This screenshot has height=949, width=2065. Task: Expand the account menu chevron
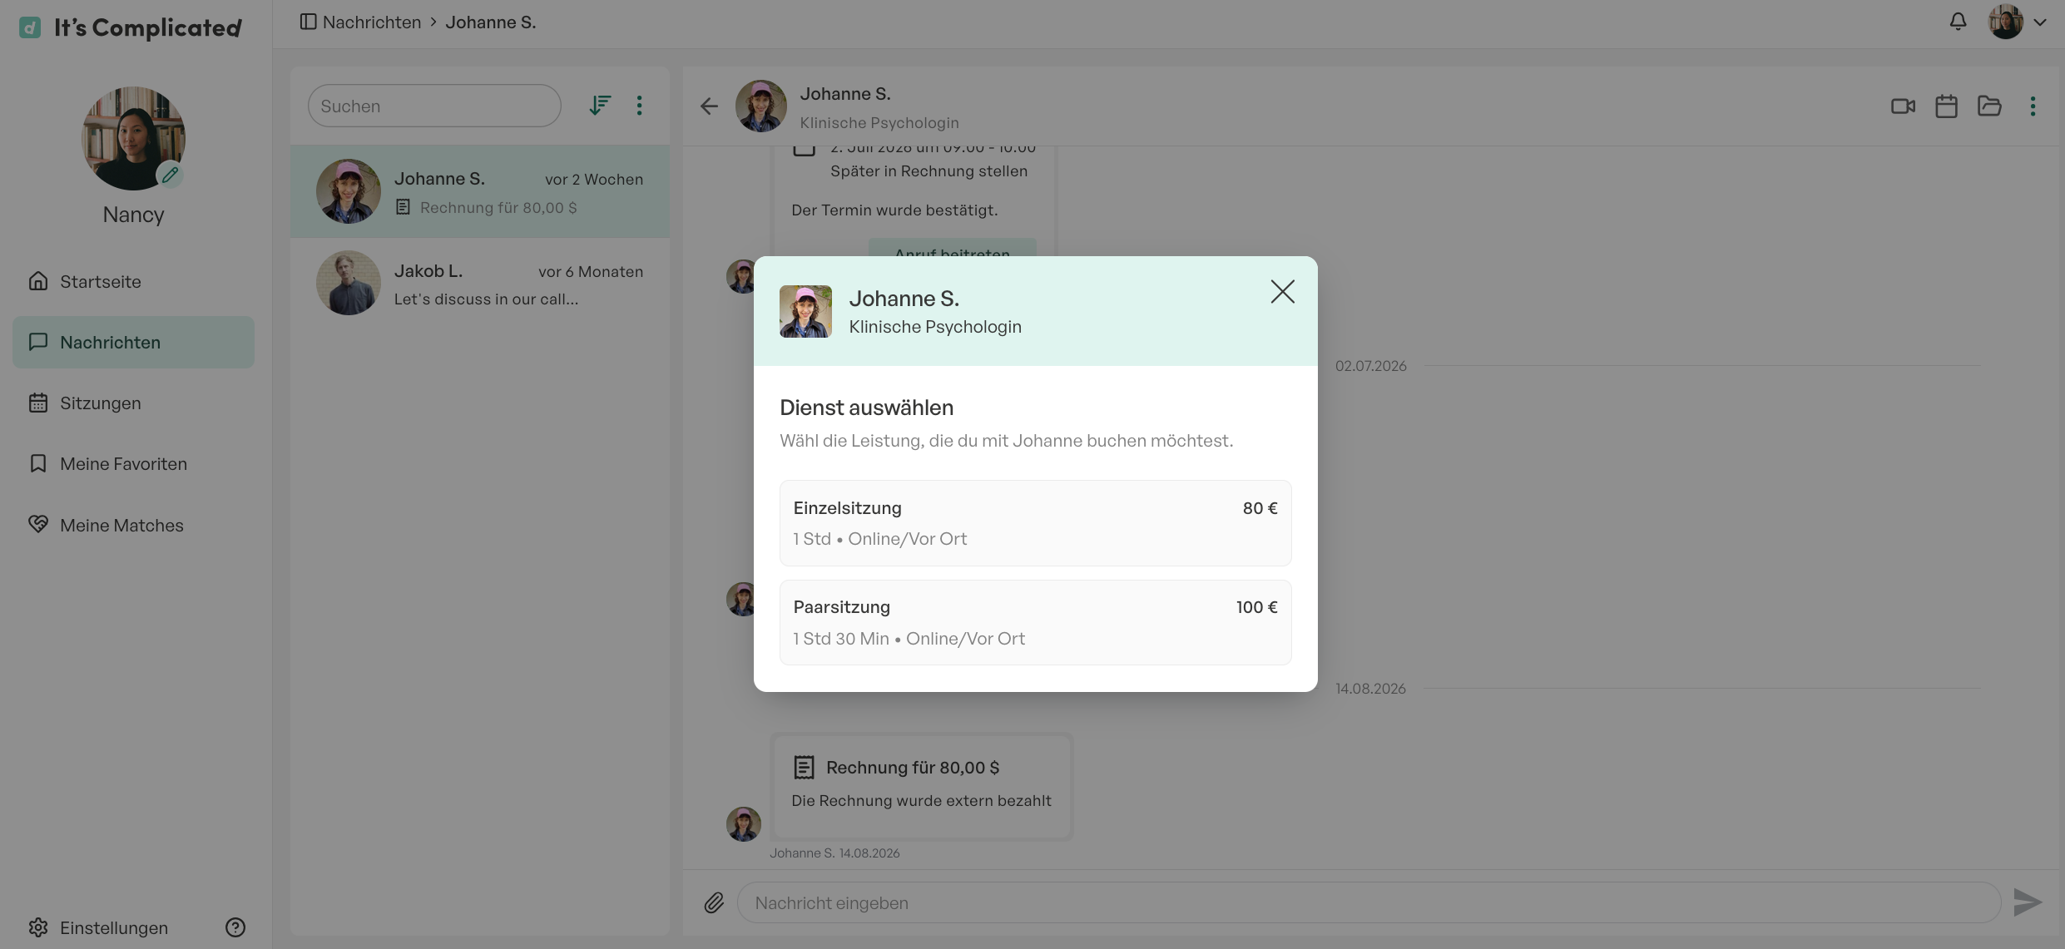[2040, 22]
